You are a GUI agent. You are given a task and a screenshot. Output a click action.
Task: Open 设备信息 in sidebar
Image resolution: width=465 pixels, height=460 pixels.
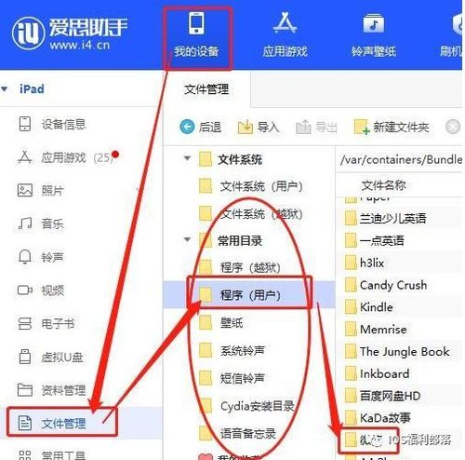click(51, 124)
